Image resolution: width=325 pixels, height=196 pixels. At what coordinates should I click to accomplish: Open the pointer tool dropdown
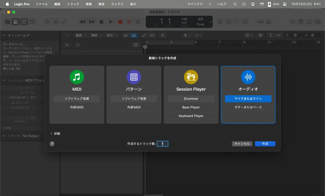coord(187,35)
